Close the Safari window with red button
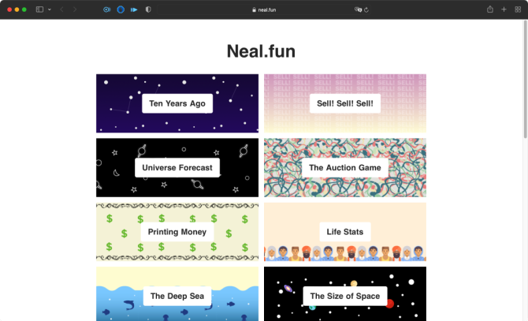 (x=9, y=9)
